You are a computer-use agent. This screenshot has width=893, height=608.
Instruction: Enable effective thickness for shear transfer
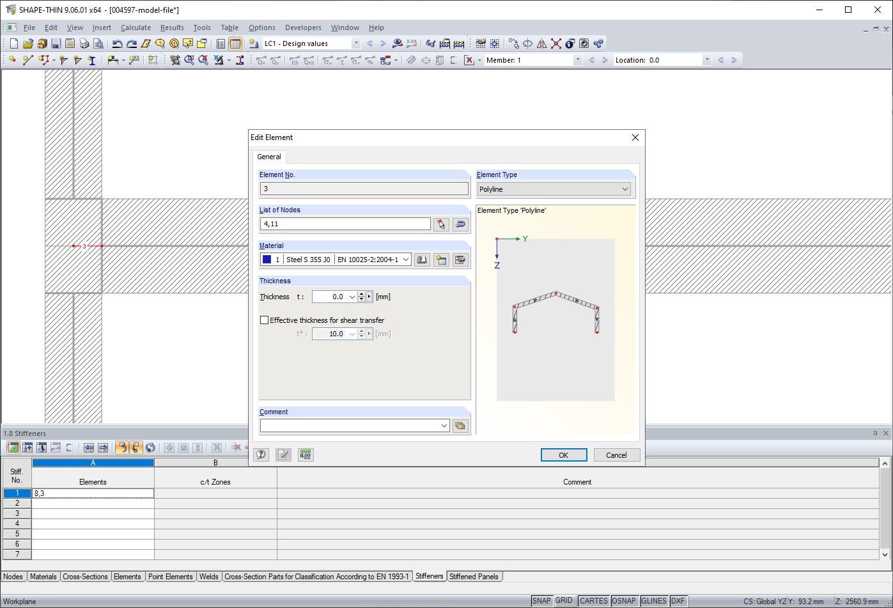click(x=264, y=320)
